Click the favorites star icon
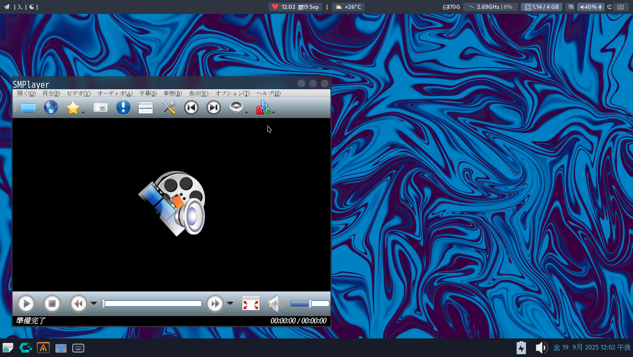This screenshot has width=633, height=357. (x=73, y=107)
